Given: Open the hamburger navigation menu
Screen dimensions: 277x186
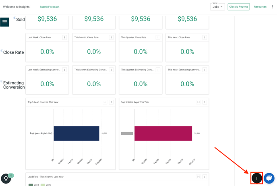Looking at the screenshot, I should point(4,22).
